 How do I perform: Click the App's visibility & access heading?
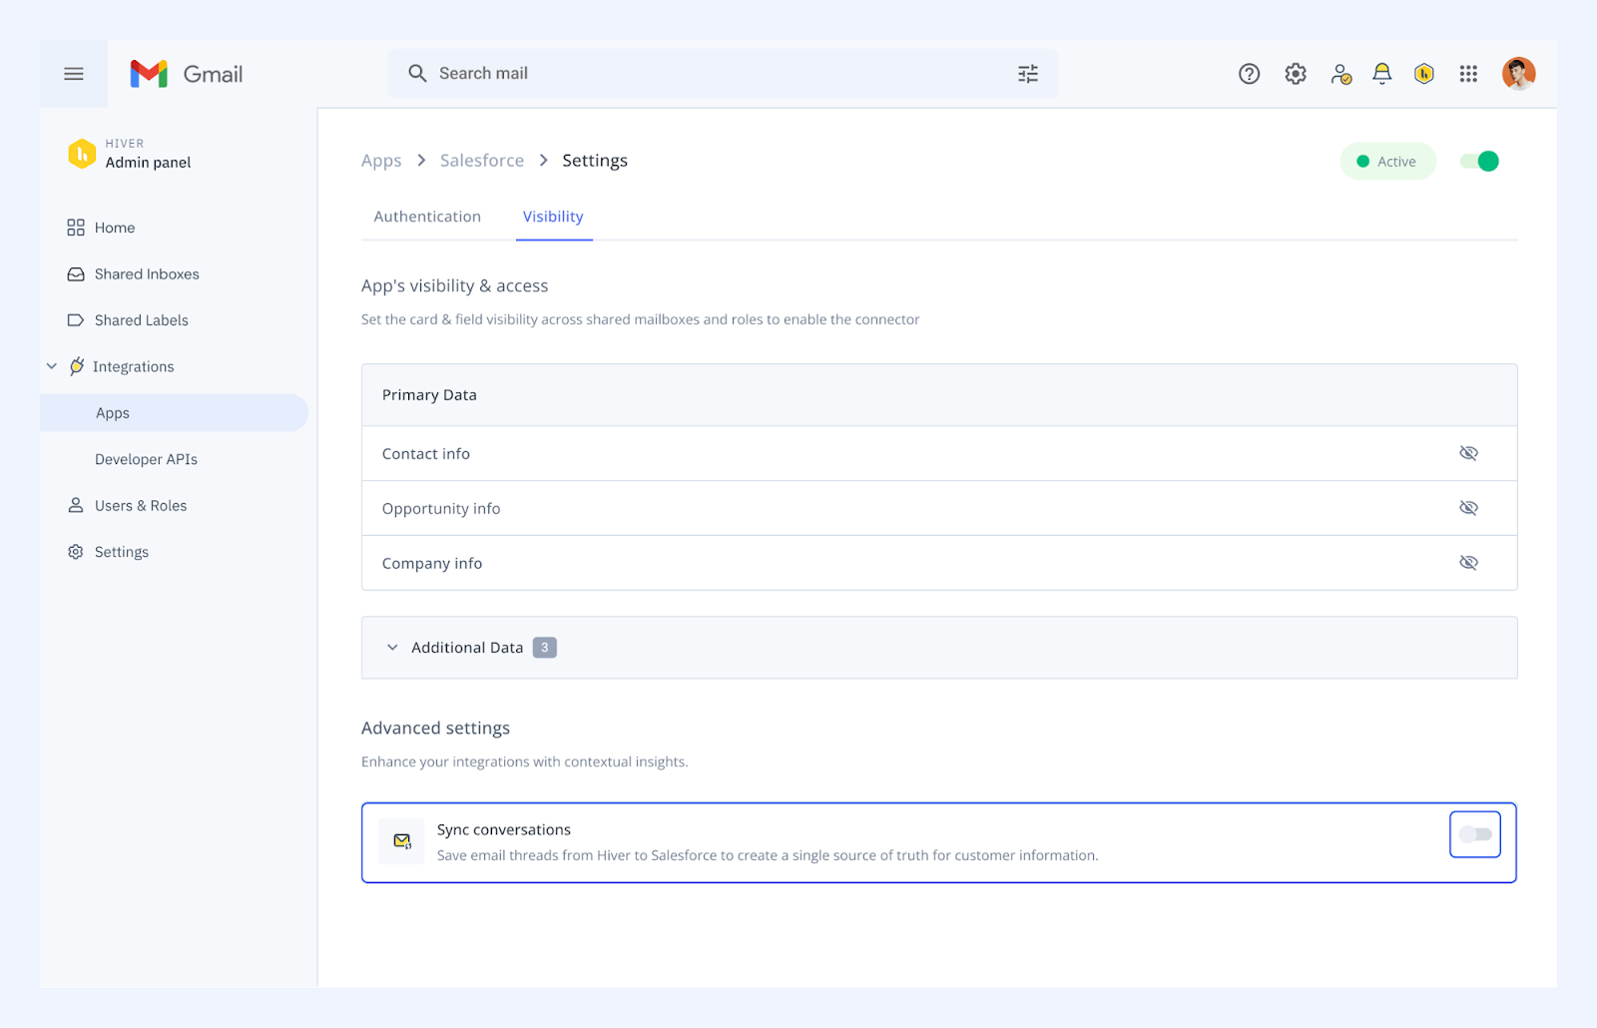(x=455, y=286)
